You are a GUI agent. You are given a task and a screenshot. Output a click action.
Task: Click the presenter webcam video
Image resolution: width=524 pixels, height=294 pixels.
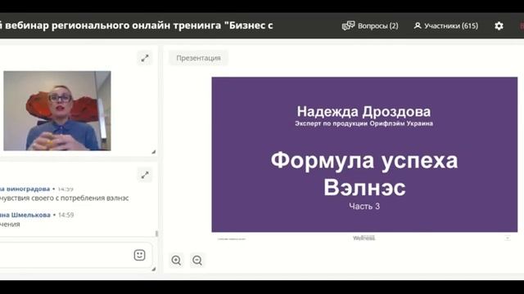57,111
